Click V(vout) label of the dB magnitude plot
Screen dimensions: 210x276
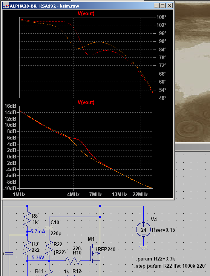[x=86, y=102]
